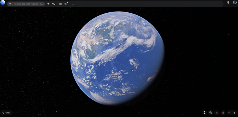Image resolution: width=238 pixels, height=117 pixels.
Task: Open the ruler measure tool
Action: pyautogui.click(x=61, y=4)
